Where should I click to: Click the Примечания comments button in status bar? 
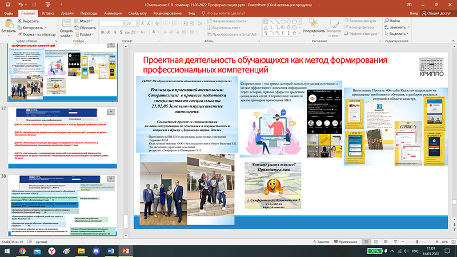tap(346, 242)
